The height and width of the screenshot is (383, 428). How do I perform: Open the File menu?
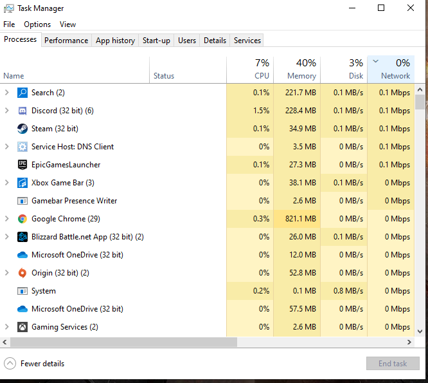(x=9, y=24)
